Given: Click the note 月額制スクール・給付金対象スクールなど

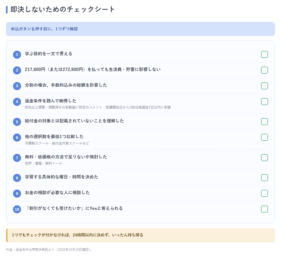Looking at the screenshot, I should tap(57, 143).
